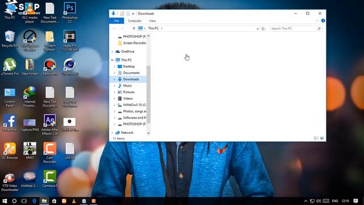364x205 pixels.
Task: Go up one folder level arrow
Action: (x=134, y=28)
